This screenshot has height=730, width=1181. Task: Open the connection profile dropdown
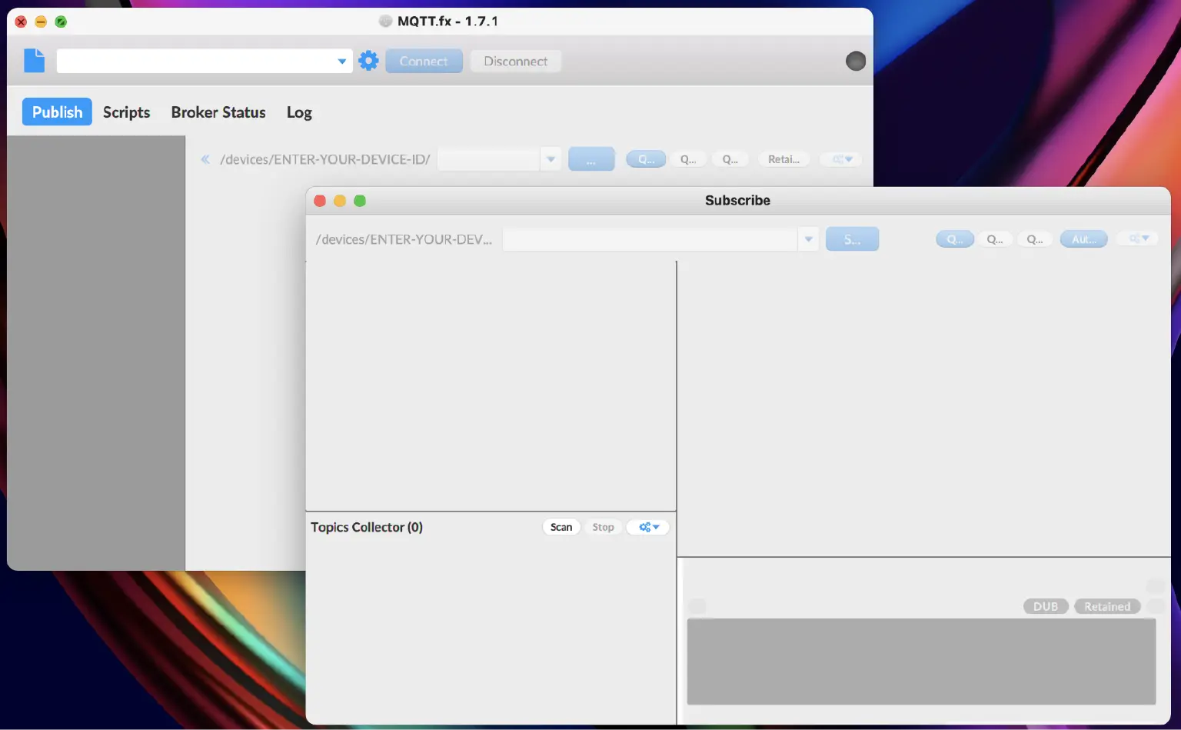tap(342, 60)
